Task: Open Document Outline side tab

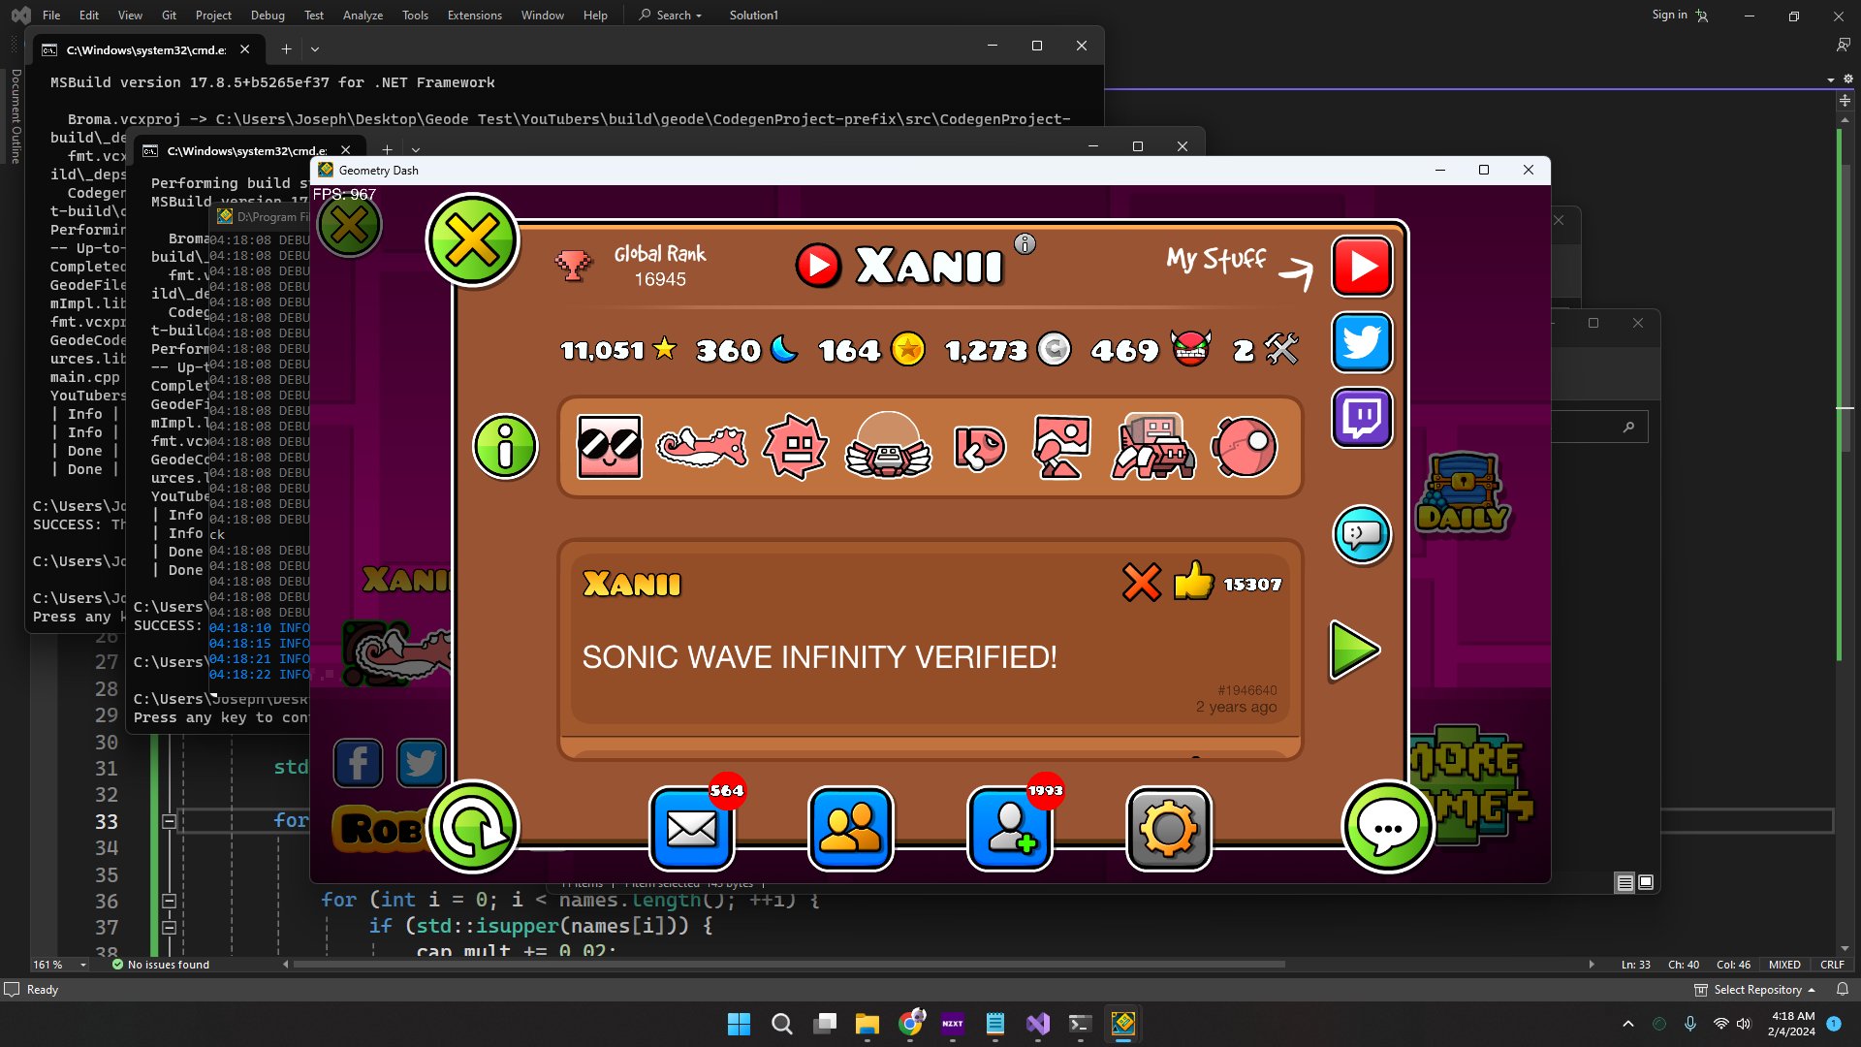Action: pyautogui.click(x=16, y=116)
